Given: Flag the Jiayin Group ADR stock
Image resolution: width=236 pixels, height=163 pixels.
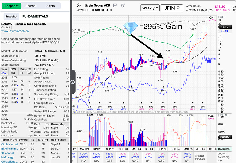Looking at the screenshot, I should [115, 6].
